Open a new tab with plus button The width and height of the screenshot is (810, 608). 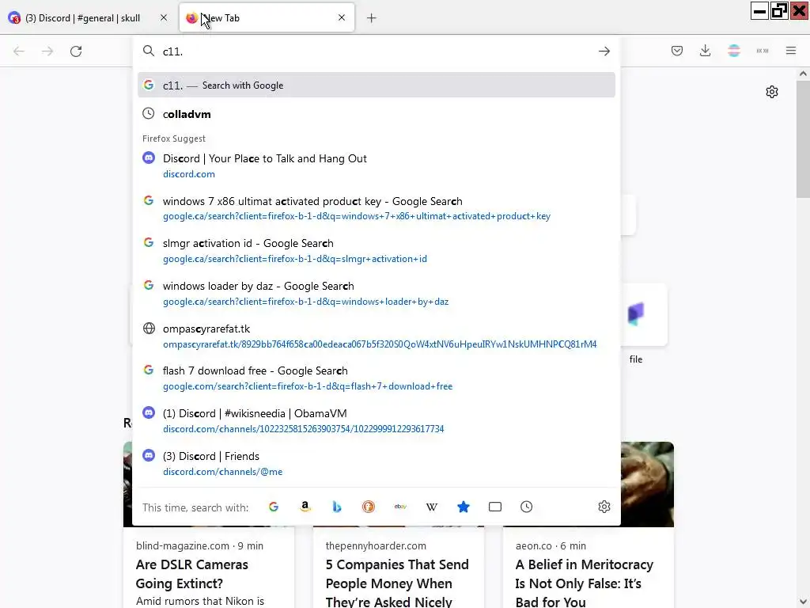(x=371, y=18)
